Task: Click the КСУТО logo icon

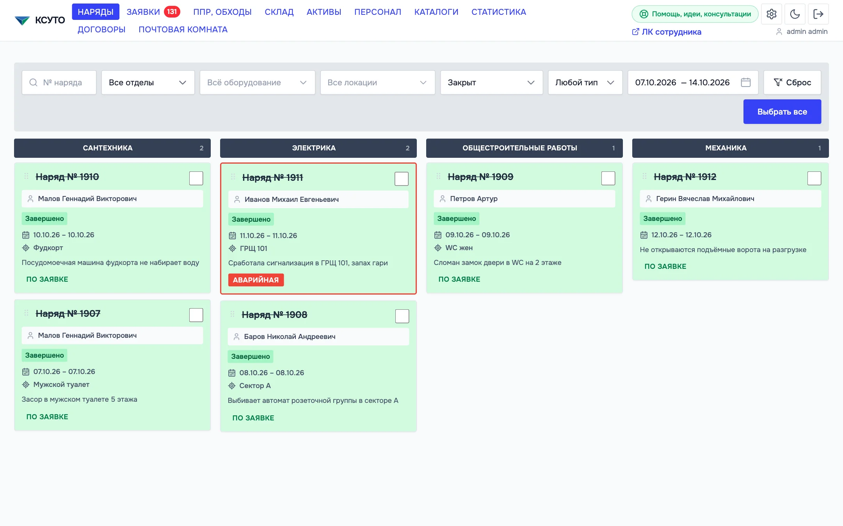Action: tap(22, 20)
